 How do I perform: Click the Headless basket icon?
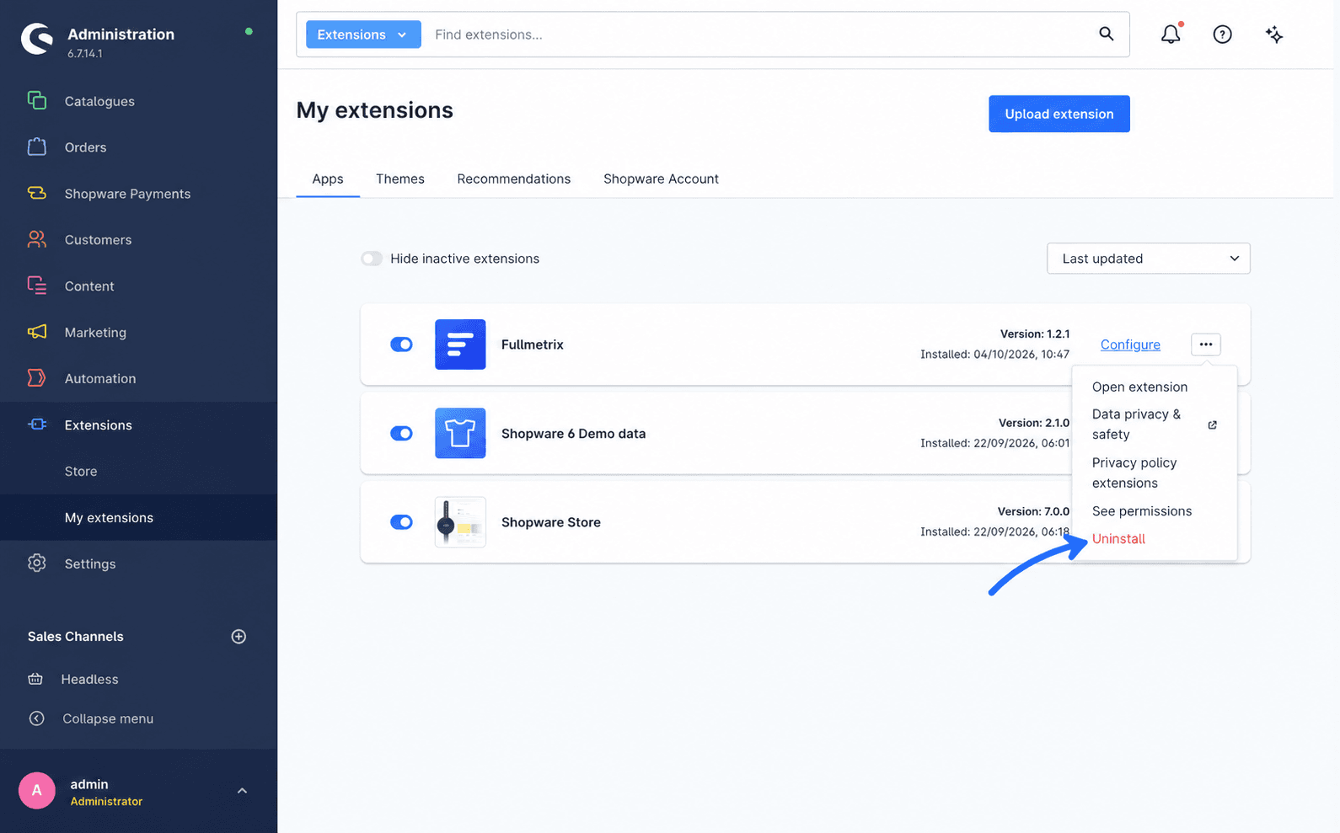point(35,679)
